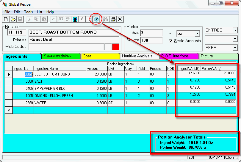Switch to the Picture tab
Image resolution: width=241 pixels, height=162 pixels.
tap(219, 56)
